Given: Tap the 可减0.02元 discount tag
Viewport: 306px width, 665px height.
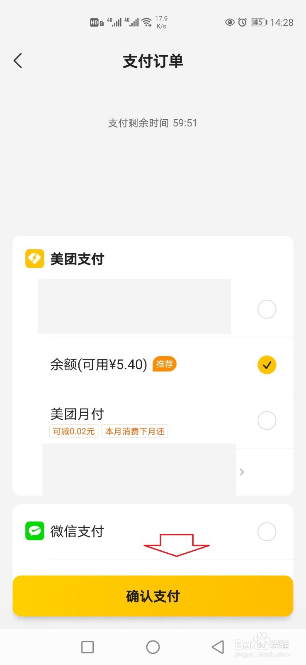Looking at the screenshot, I should pos(74,431).
